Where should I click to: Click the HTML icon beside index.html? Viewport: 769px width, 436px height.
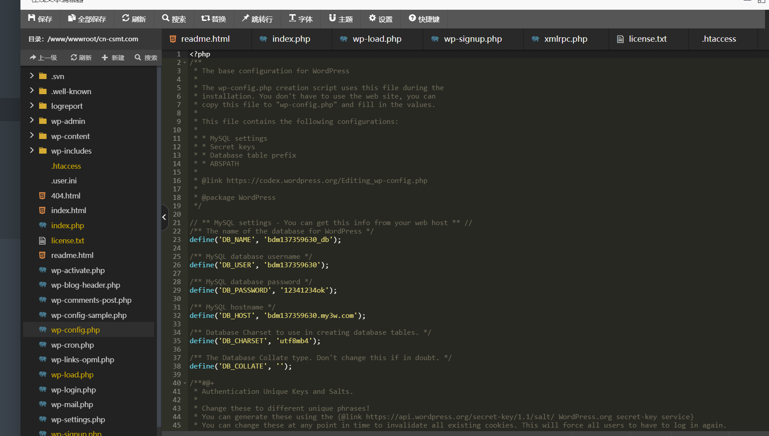[x=42, y=210]
